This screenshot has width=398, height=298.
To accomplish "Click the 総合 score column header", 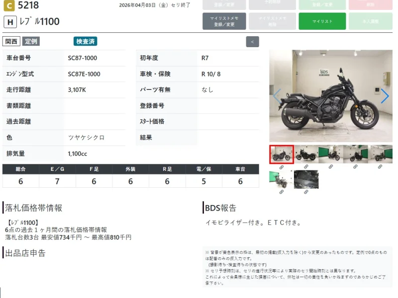I will coord(21,169).
